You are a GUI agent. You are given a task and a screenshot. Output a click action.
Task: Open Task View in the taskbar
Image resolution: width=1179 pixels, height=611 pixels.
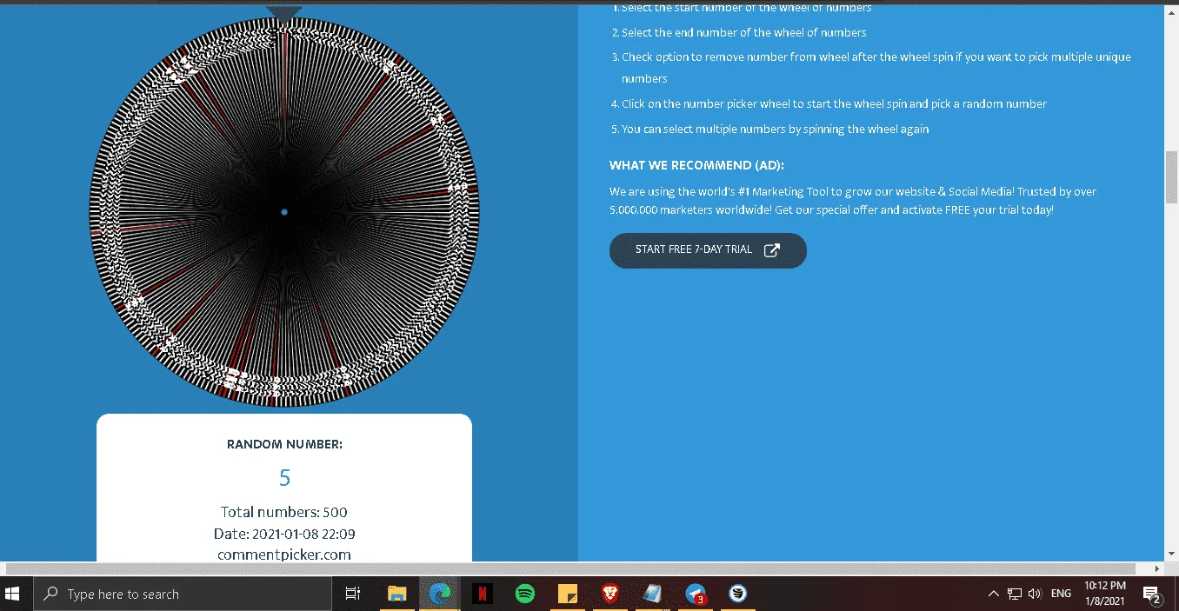coord(353,594)
